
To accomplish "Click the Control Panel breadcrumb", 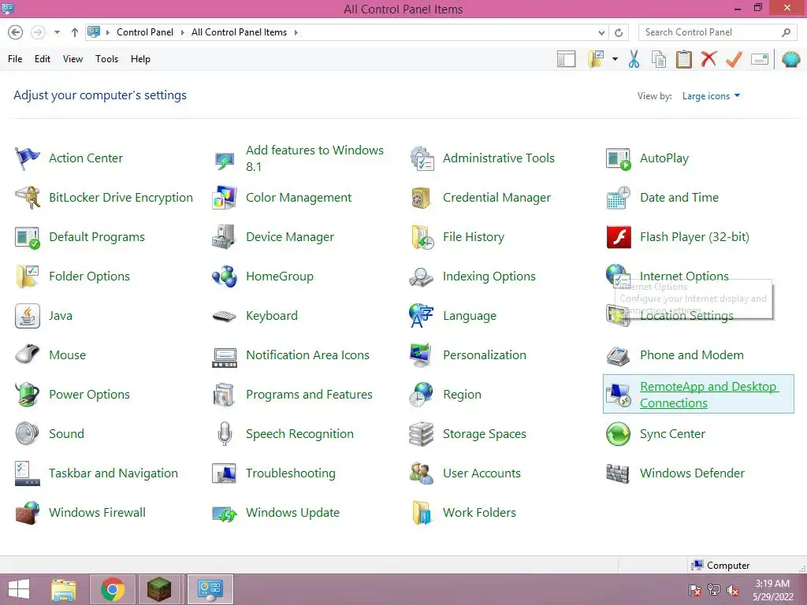I will [145, 32].
